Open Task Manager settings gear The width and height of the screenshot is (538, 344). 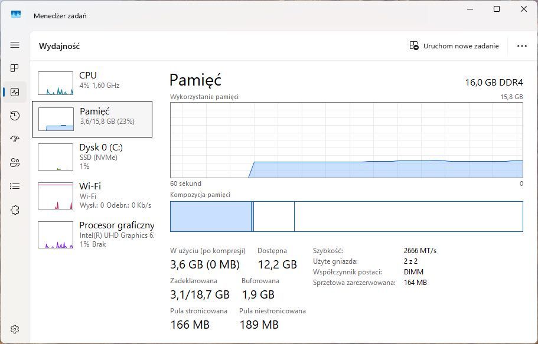pos(15,329)
